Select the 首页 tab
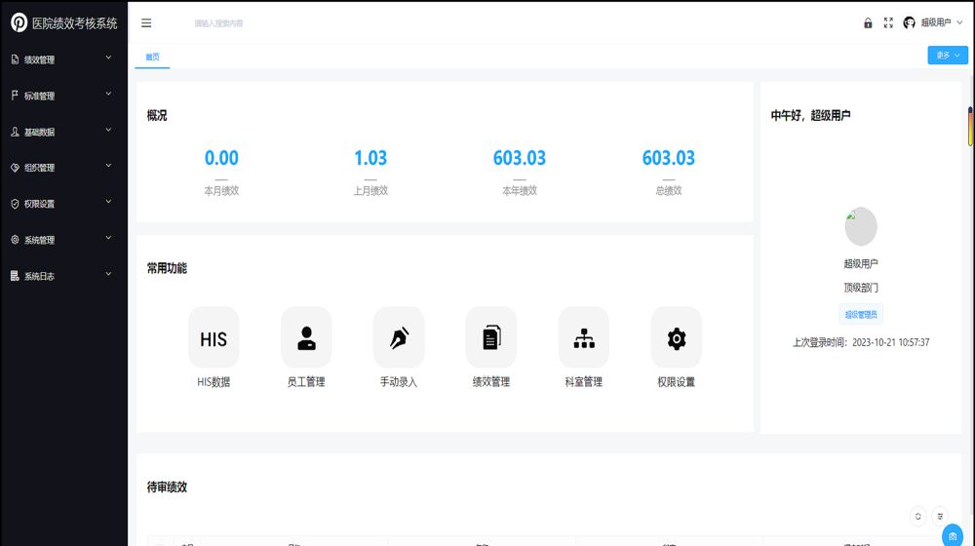 (152, 57)
